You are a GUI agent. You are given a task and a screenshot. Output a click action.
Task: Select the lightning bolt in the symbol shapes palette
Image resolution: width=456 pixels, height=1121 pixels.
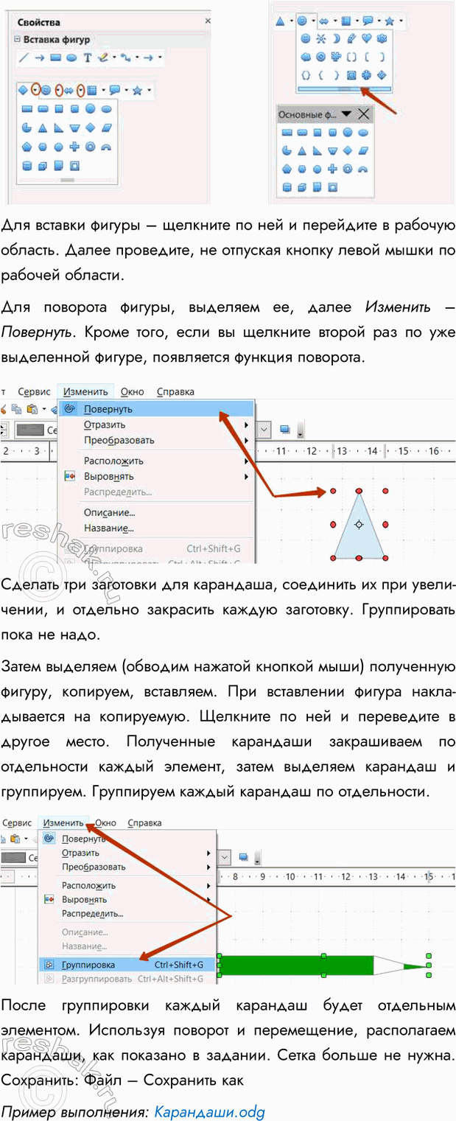point(351,38)
